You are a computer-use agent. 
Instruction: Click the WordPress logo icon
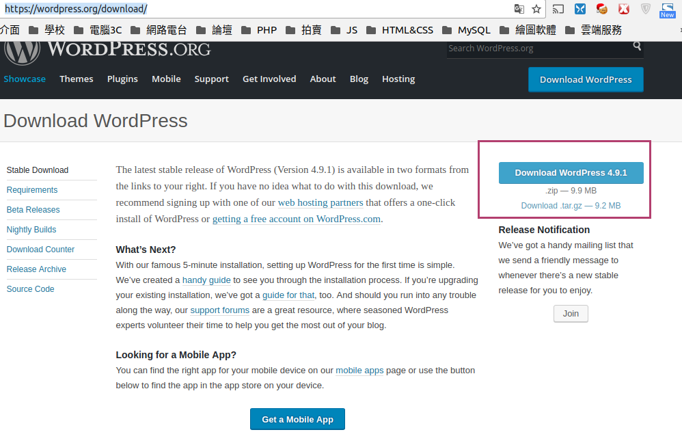(x=22, y=52)
